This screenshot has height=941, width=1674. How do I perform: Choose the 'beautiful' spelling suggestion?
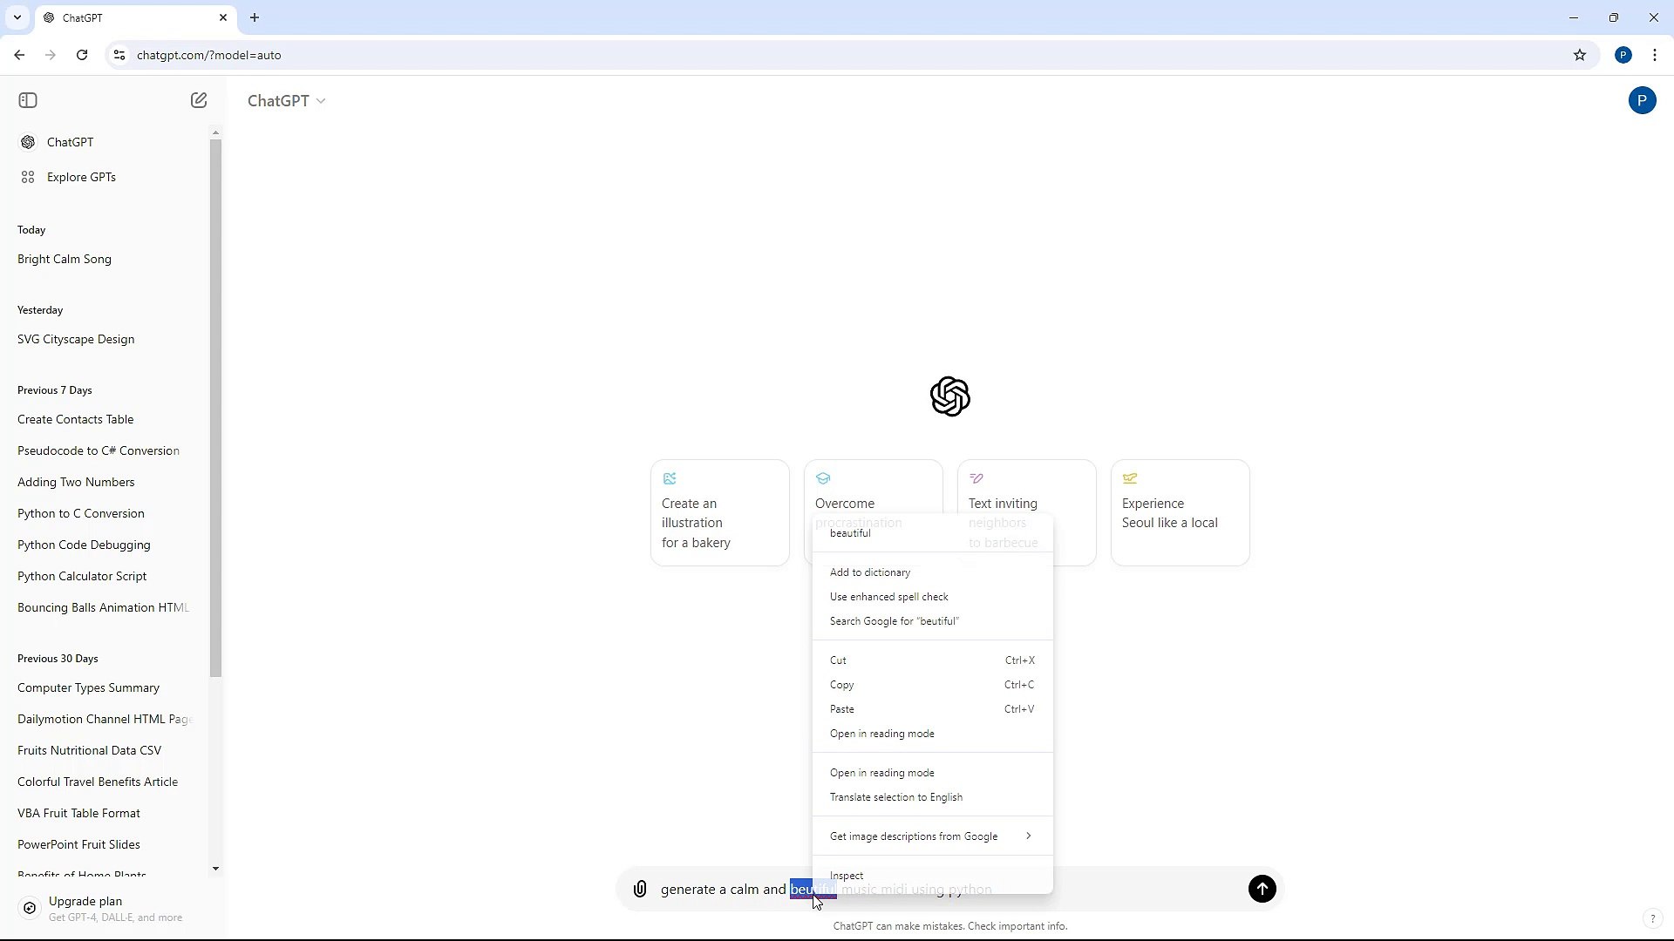[x=850, y=533]
